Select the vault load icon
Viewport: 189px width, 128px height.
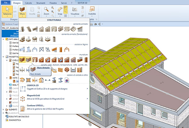pyautogui.click(x=67, y=70)
